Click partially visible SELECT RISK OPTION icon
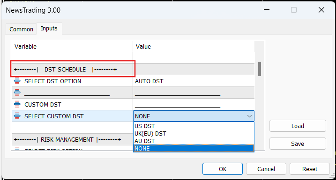 pos(17,149)
